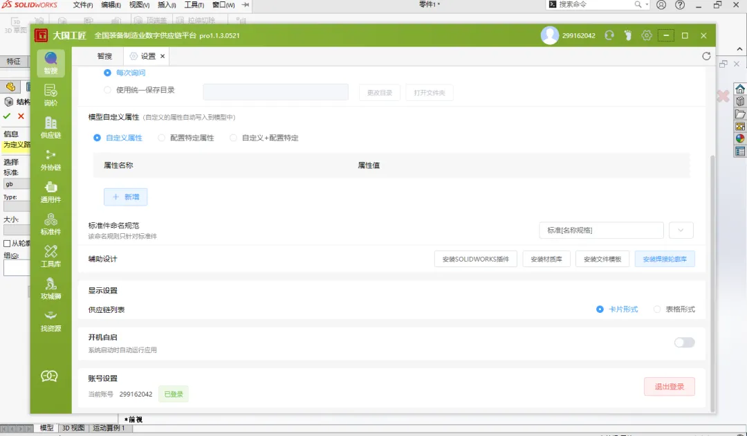Image resolution: width=747 pixels, height=436 pixels.
Task: Open File Explorer folder icon in SolidWorks task pane
Action: click(740, 114)
